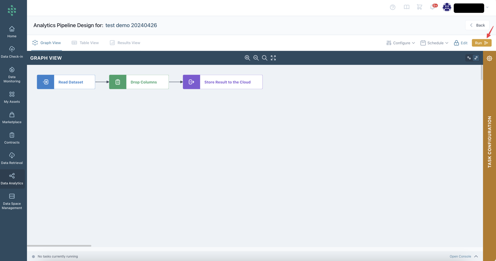This screenshot has width=496, height=261.
Task: Expand the Configure dropdown
Action: pos(400,43)
